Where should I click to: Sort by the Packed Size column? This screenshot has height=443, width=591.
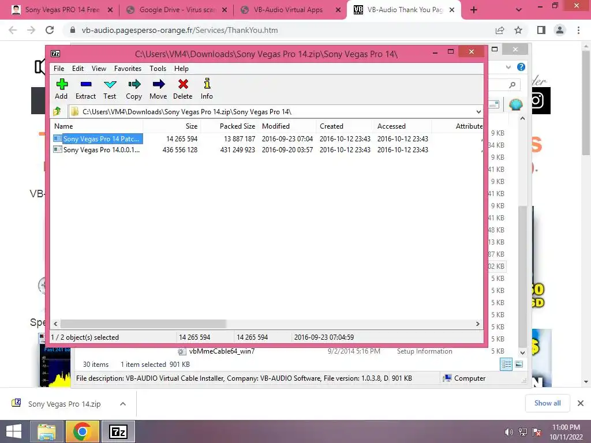[x=230, y=126]
